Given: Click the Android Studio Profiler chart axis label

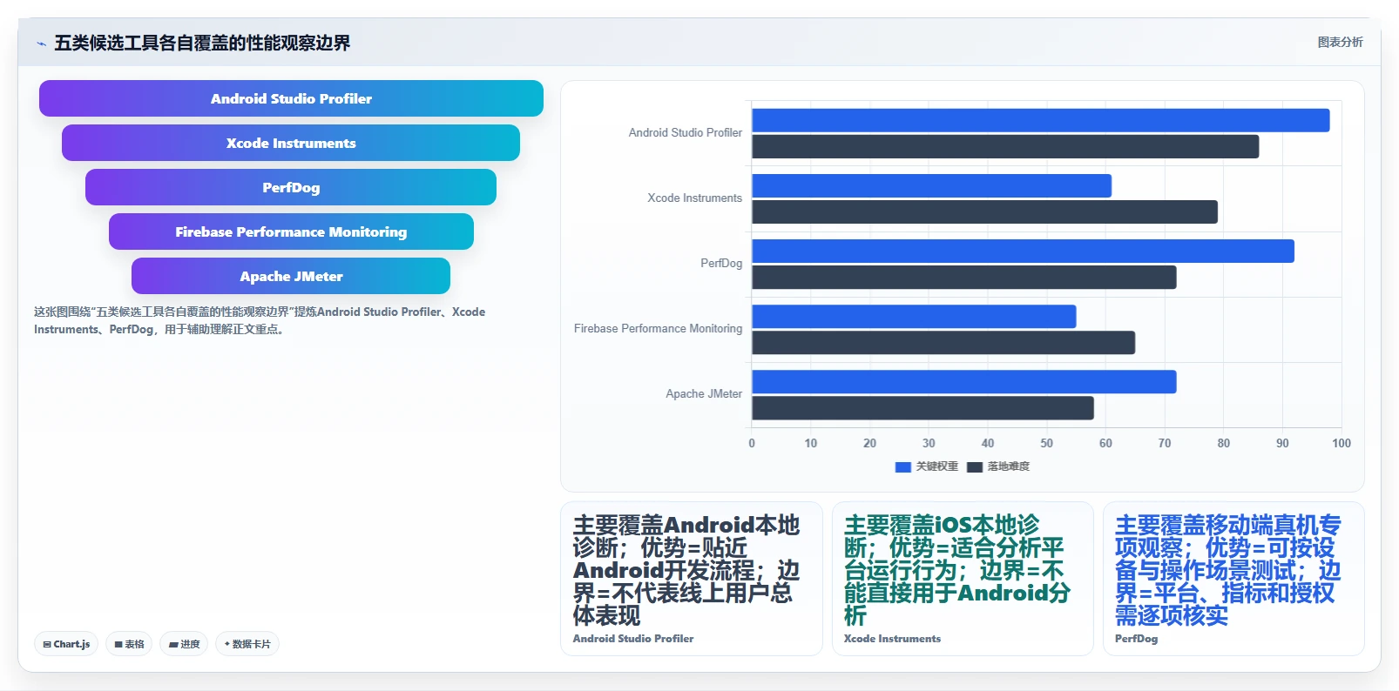Looking at the screenshot, I should [x=686, y=133].
